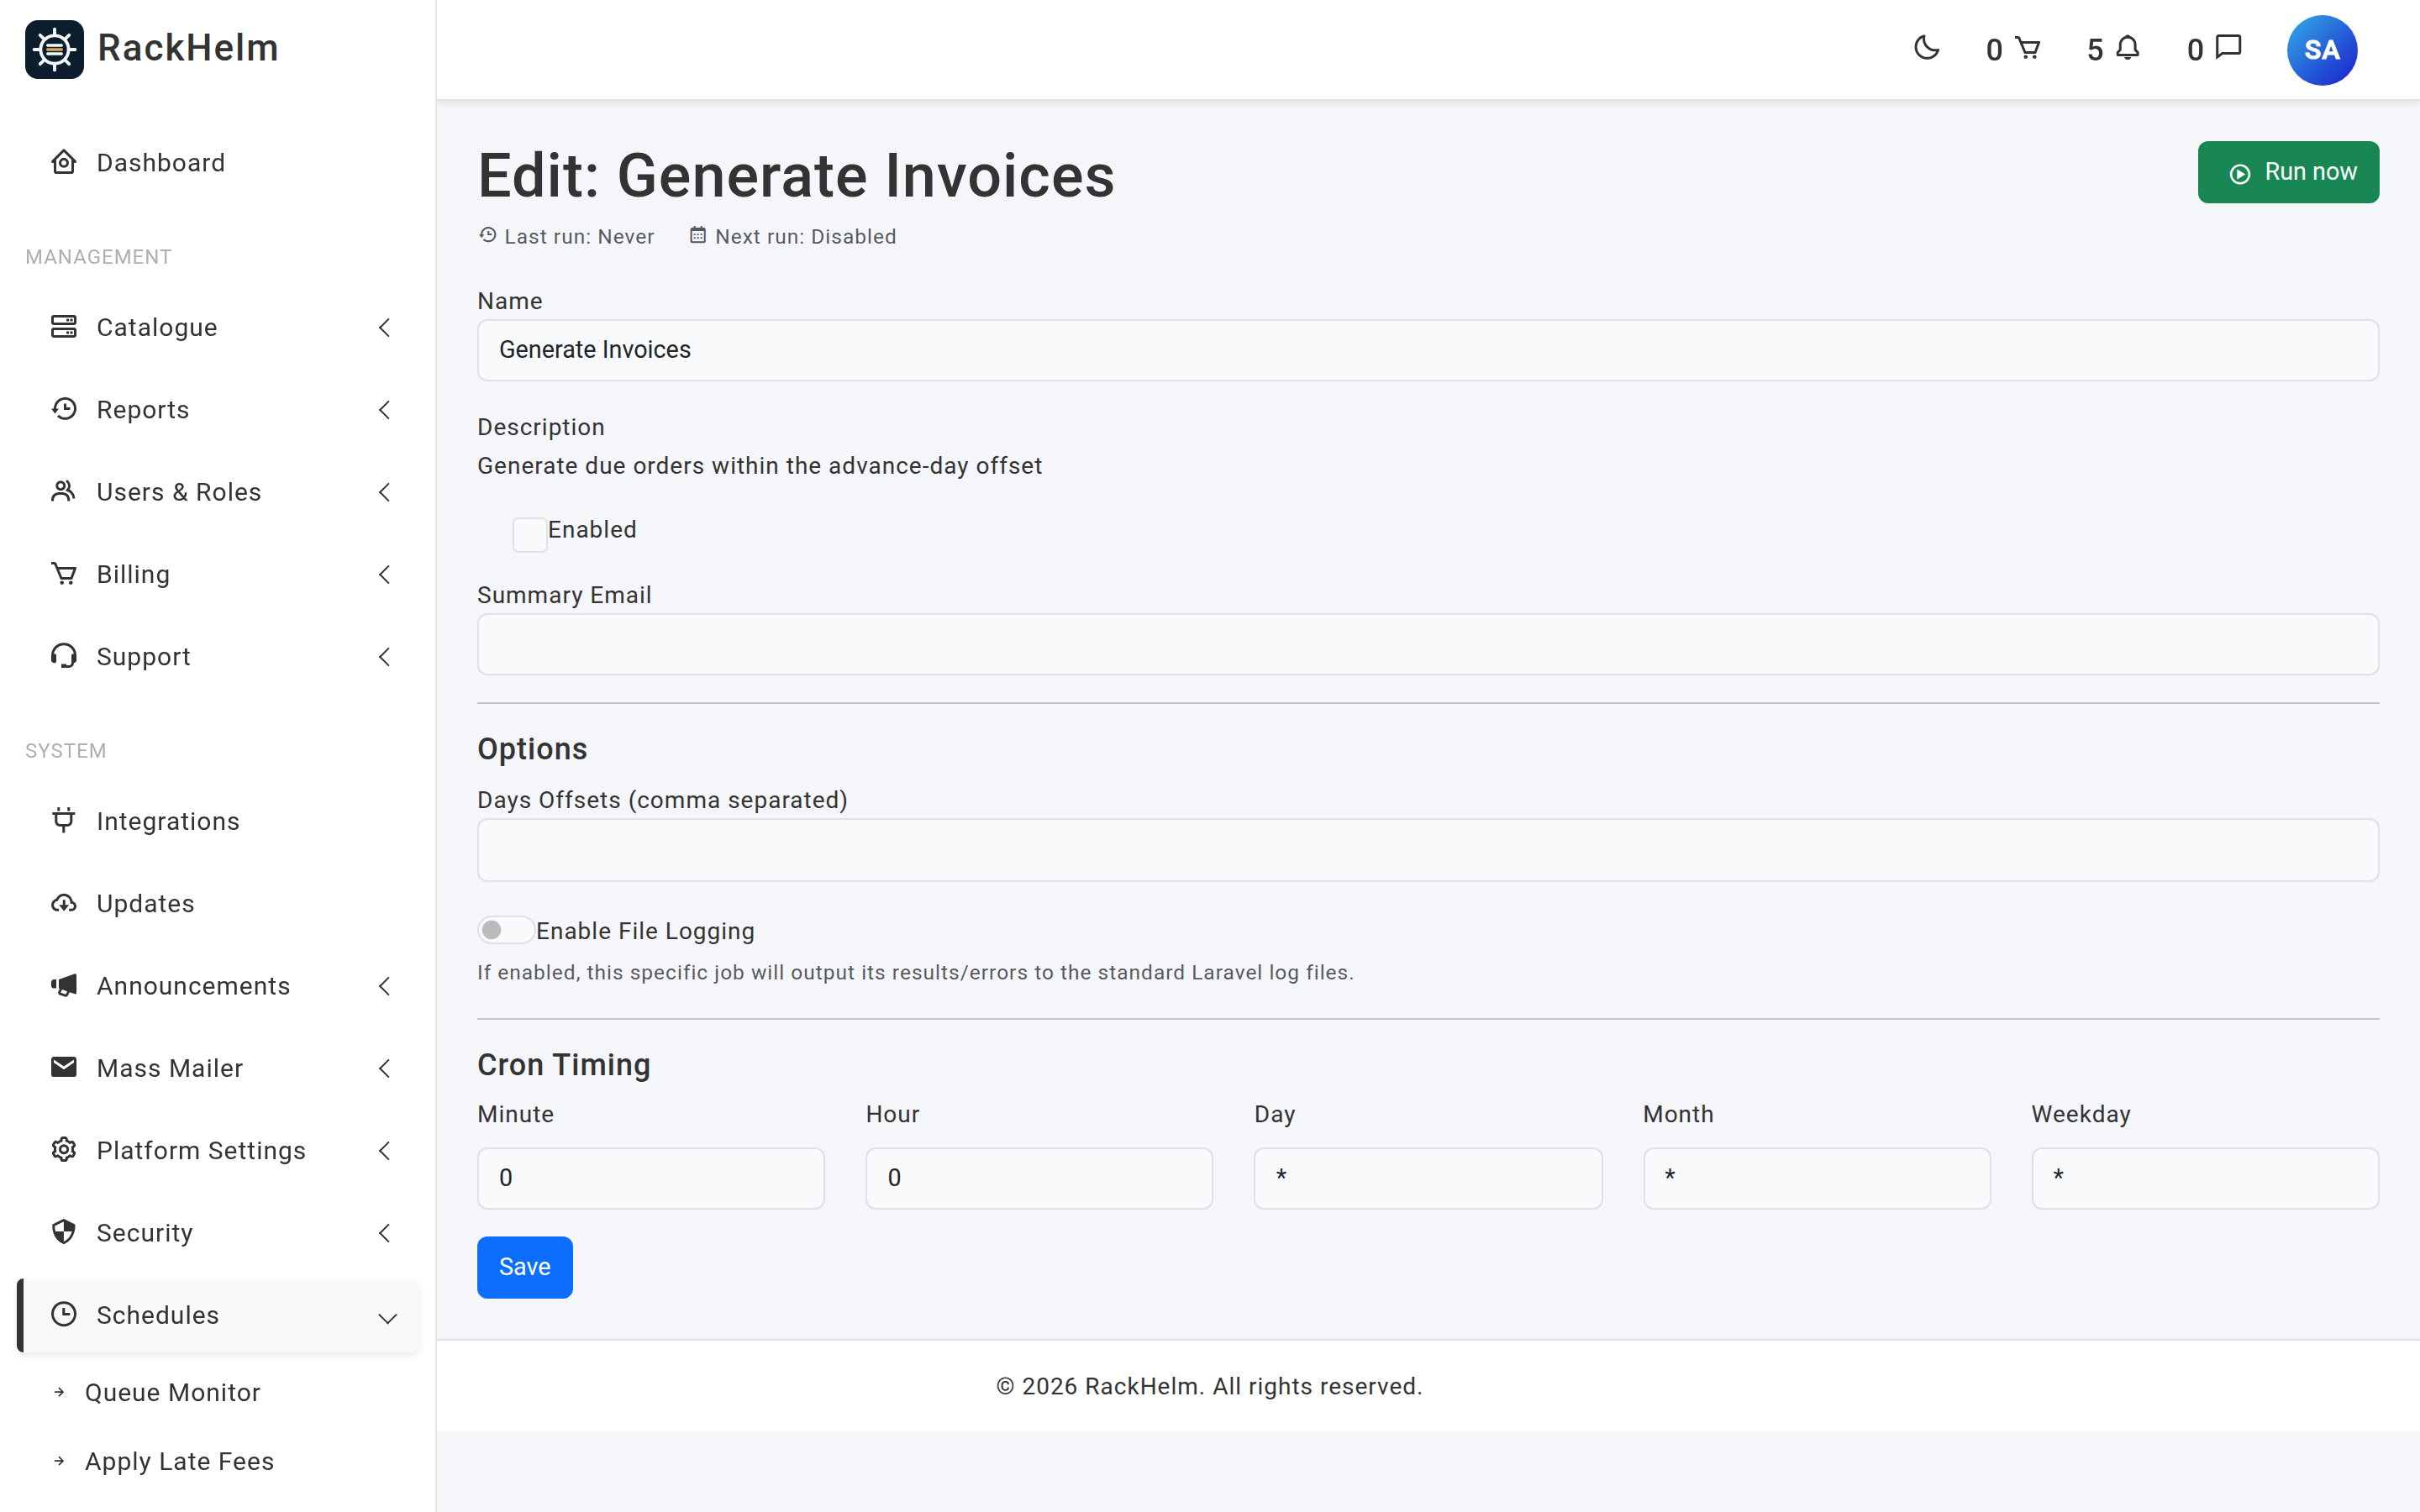Viewport: 2420px width, 1512px height.
Task: Expand the Billing menu chevron
Action: (x=385, y=574)
